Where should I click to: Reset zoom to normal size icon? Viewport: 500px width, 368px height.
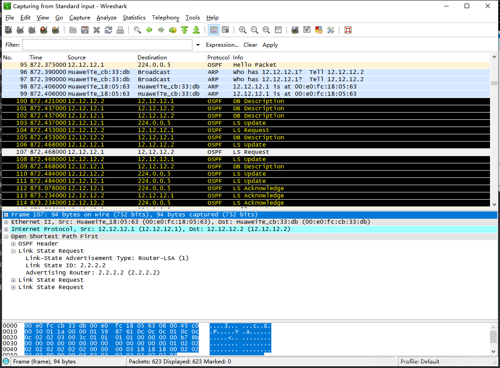(x=266, y=30)
